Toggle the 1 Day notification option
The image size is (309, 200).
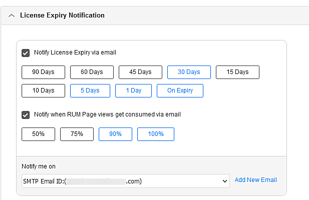tap(133, 90)
